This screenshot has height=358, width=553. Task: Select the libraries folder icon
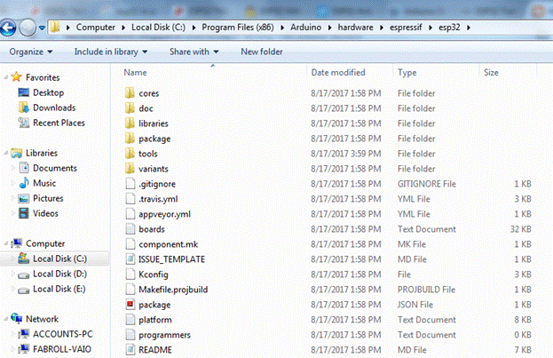point(130,123)
